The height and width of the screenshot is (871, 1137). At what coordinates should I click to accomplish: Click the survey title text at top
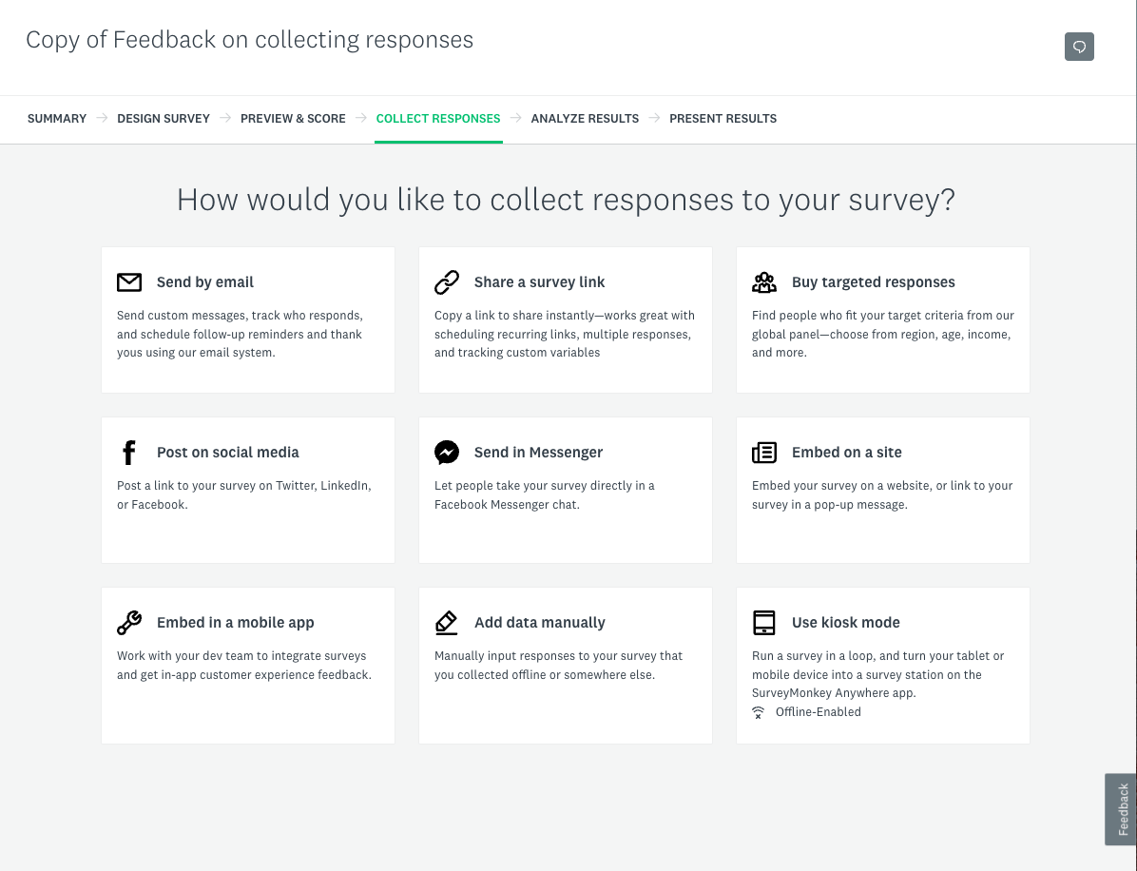click(x=249, y=40)
